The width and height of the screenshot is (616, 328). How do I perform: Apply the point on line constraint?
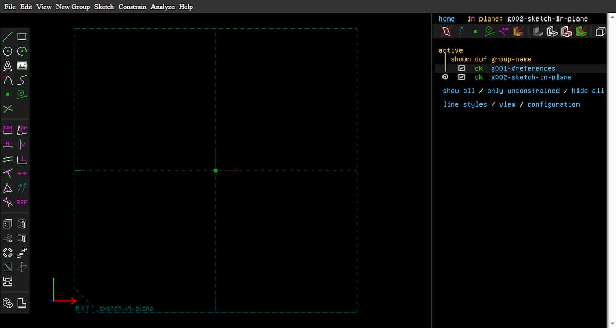click(x=8, y=173)
